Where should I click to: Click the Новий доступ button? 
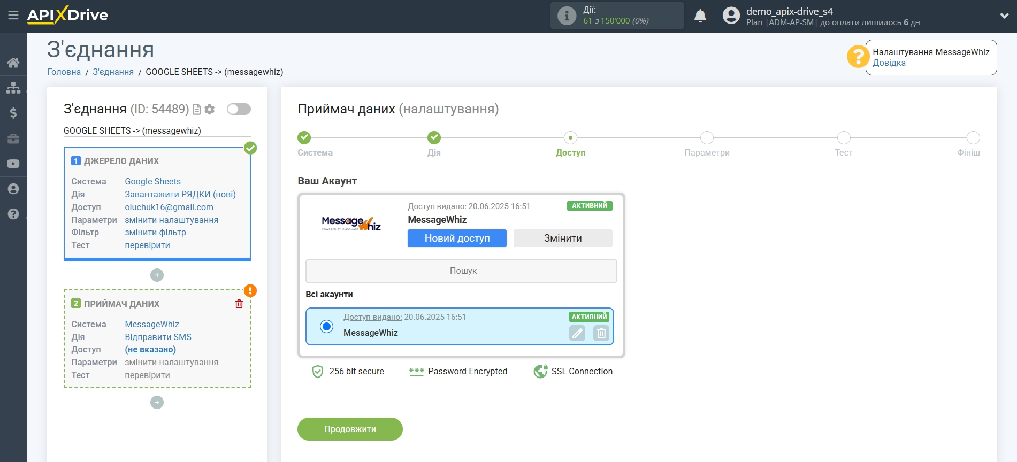click(457, 238)
